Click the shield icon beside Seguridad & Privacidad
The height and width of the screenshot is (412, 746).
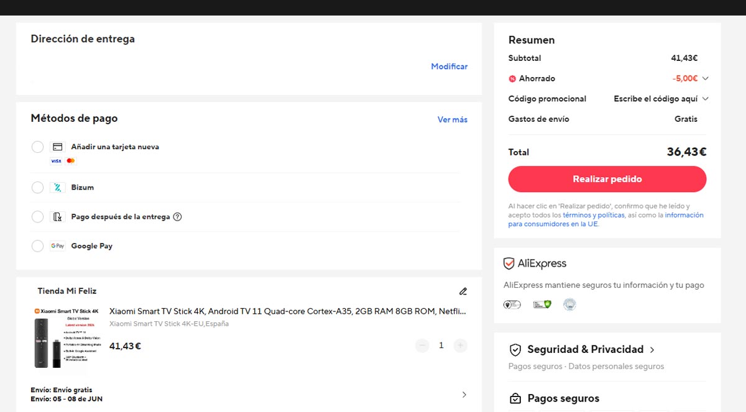515,350
